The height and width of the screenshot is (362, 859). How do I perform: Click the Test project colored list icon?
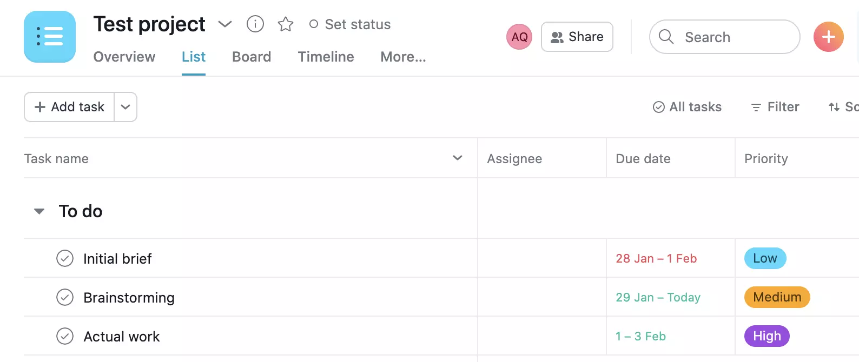pos(50,37)
